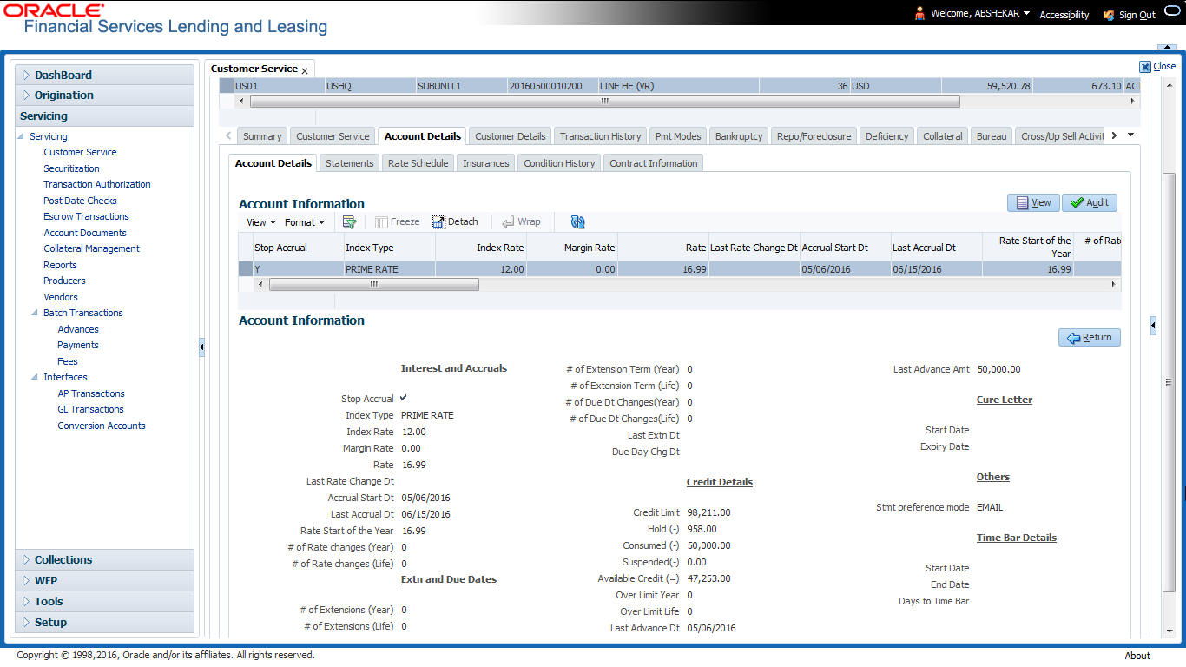Click the Account Information table horizontal scrollbar
Image resolution: width=1186 pixels, height=667 pixels.
[x=374, y=284]
